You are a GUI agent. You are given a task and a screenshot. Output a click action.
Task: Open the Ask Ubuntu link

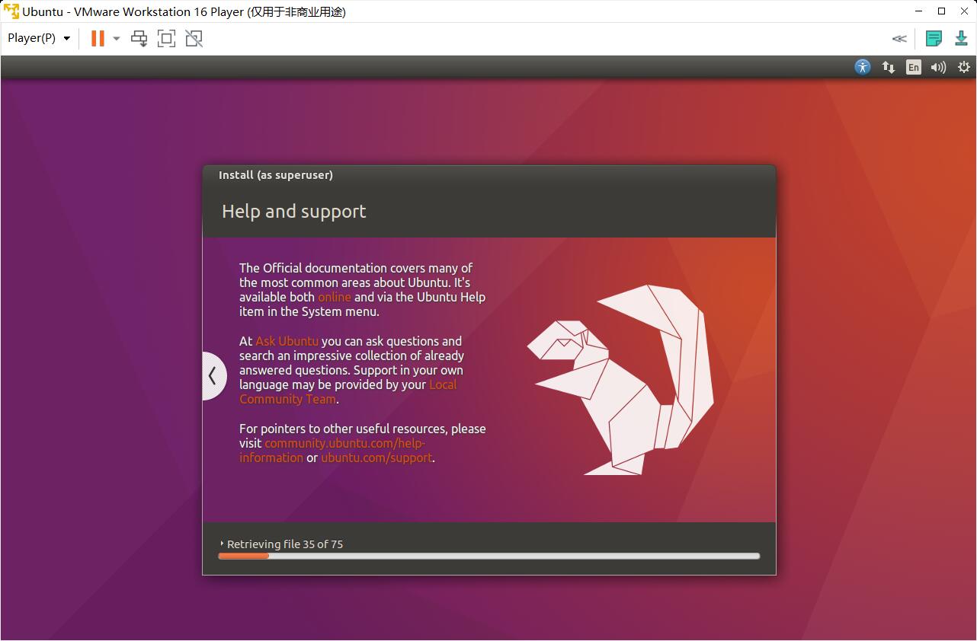tap(287, 341)
